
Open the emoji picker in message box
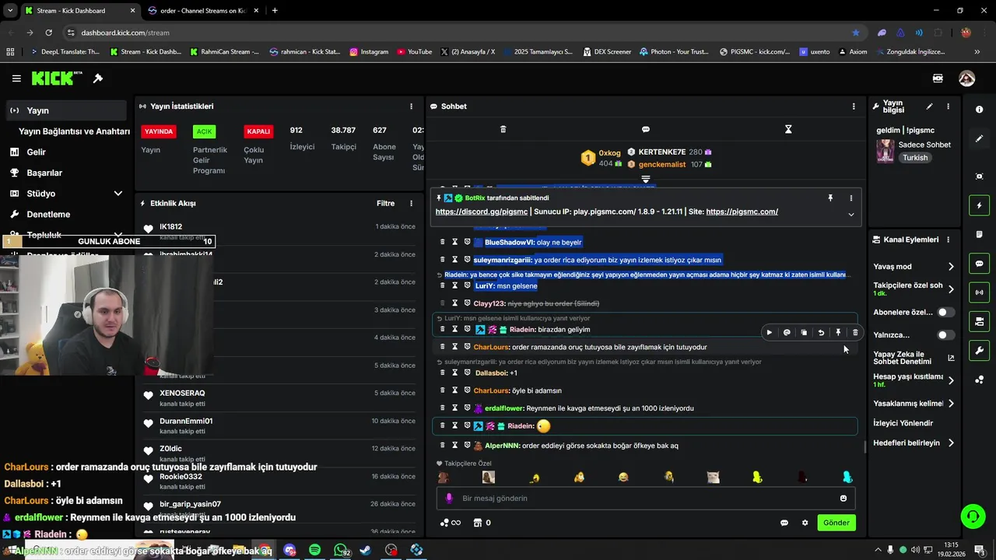click(x=843, y=499)
